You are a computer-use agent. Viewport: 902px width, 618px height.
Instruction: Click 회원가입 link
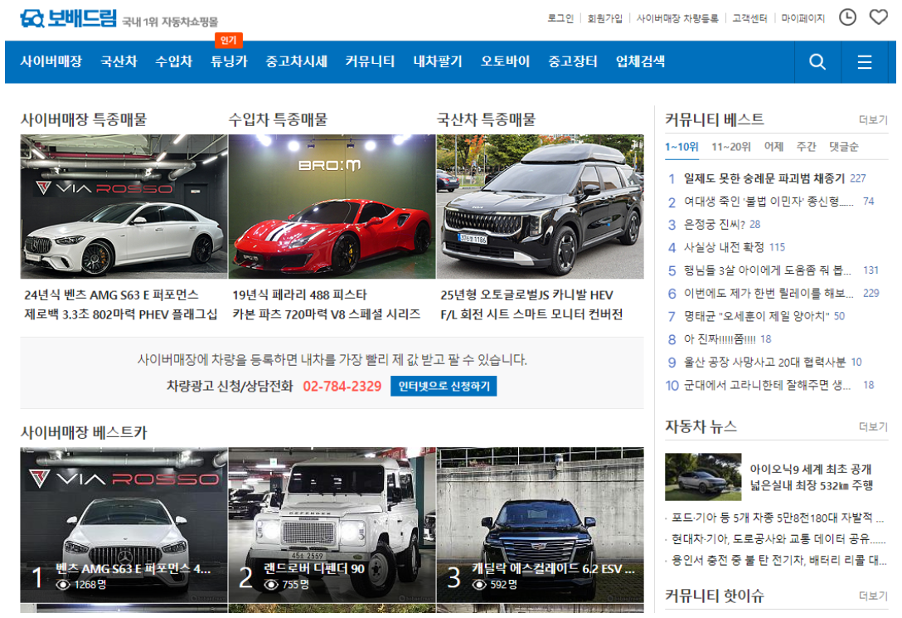604,18
